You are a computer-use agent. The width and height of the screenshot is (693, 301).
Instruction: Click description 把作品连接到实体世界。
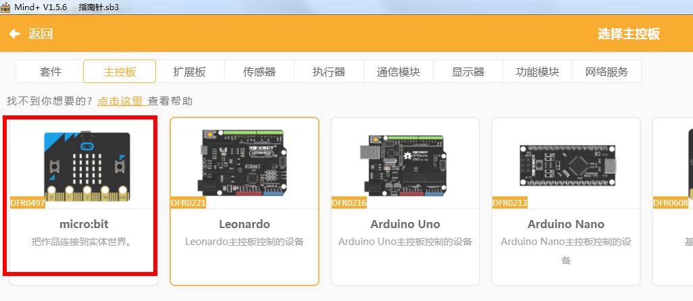click(82, 242)
